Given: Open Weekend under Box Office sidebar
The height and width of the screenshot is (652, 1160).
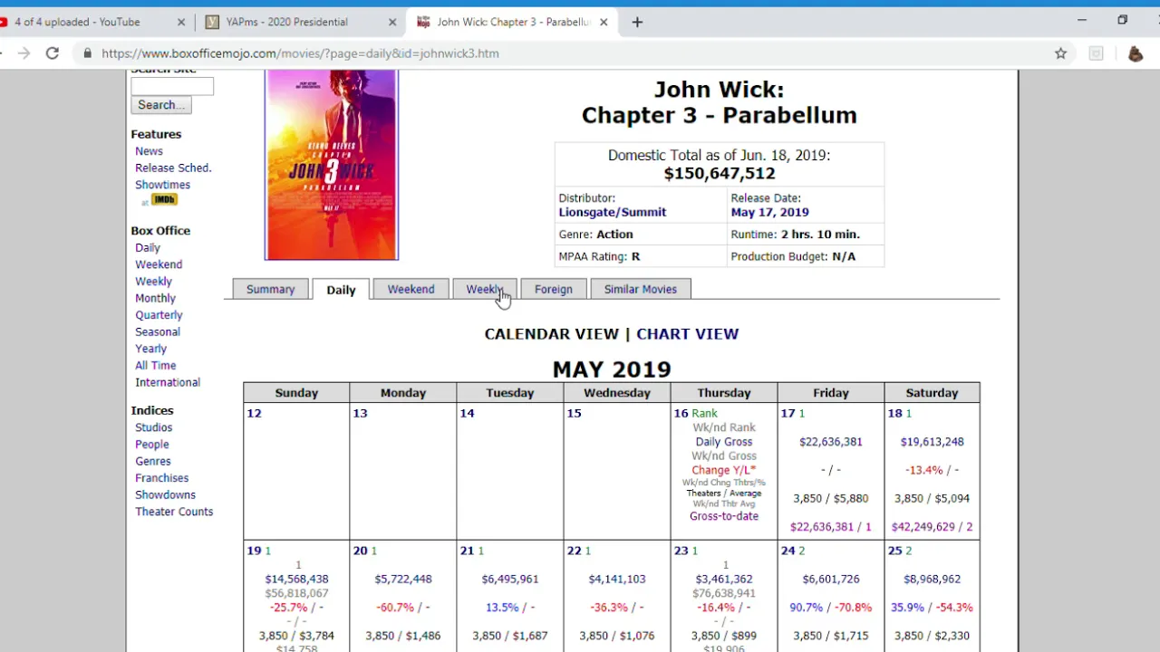Looking at the screenshot, I should point(159,264).
